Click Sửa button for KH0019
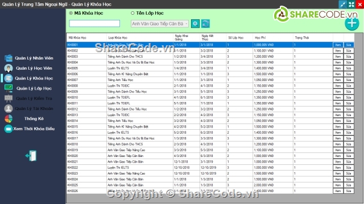This screenshot has height=204, width=364. 349,150
